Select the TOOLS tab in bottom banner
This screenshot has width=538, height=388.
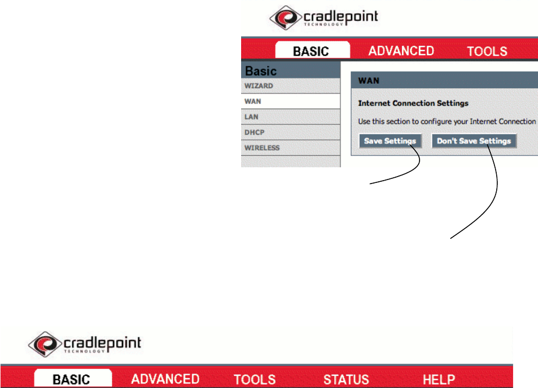(x=254, y=379)
